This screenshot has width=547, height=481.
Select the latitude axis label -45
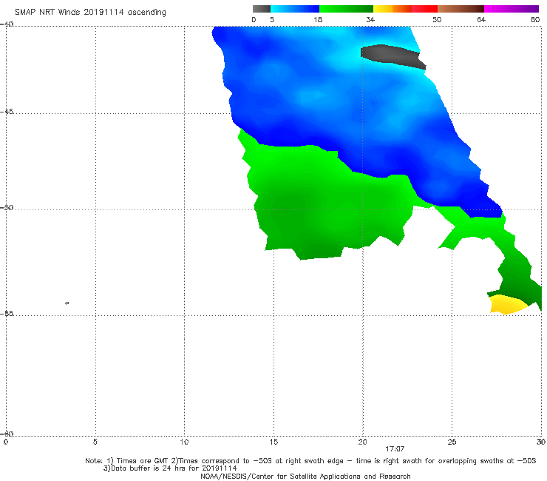click(x=7, y=112)
